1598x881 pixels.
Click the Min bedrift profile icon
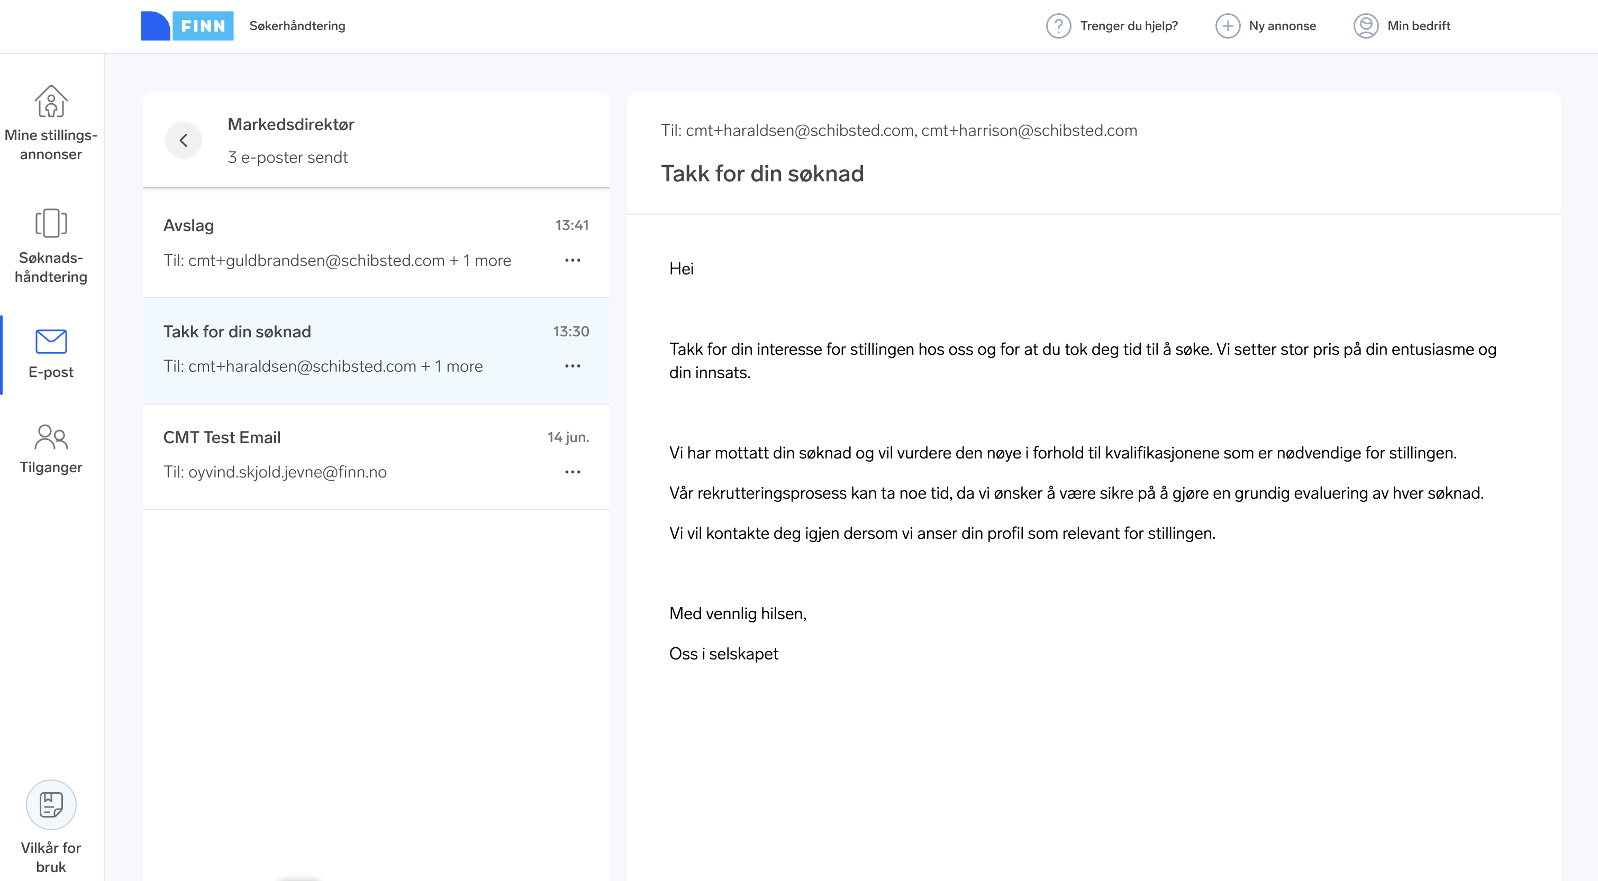(x=1365, y=26)
